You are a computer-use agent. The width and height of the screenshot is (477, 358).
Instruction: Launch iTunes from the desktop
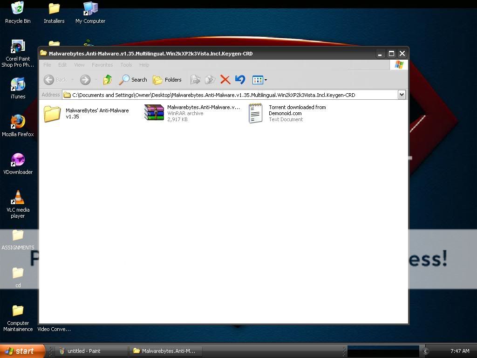[18, 88]
